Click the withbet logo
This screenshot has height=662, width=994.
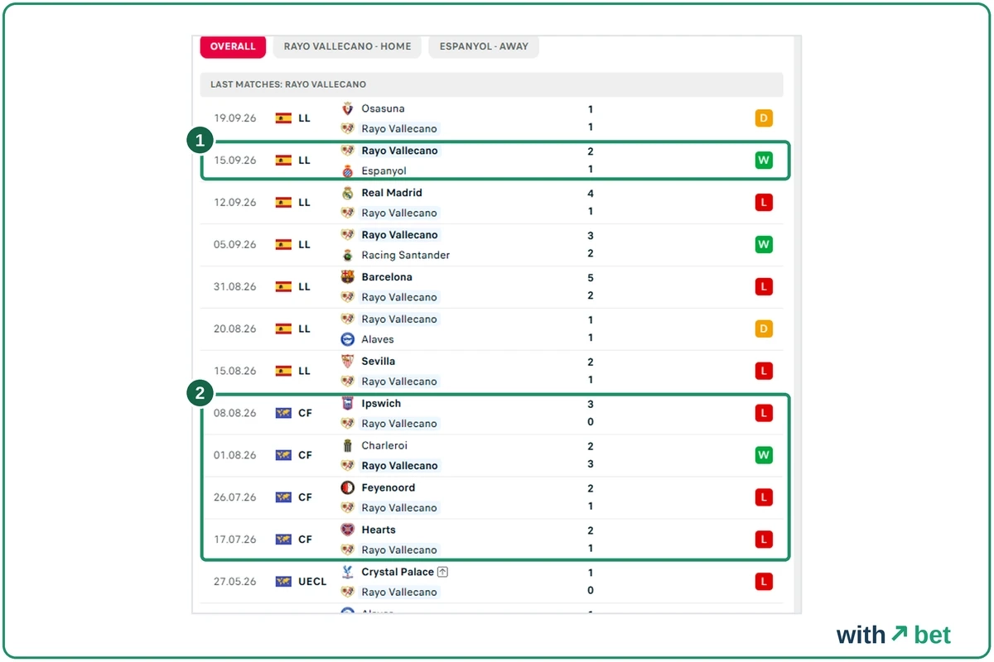[894, 636]
